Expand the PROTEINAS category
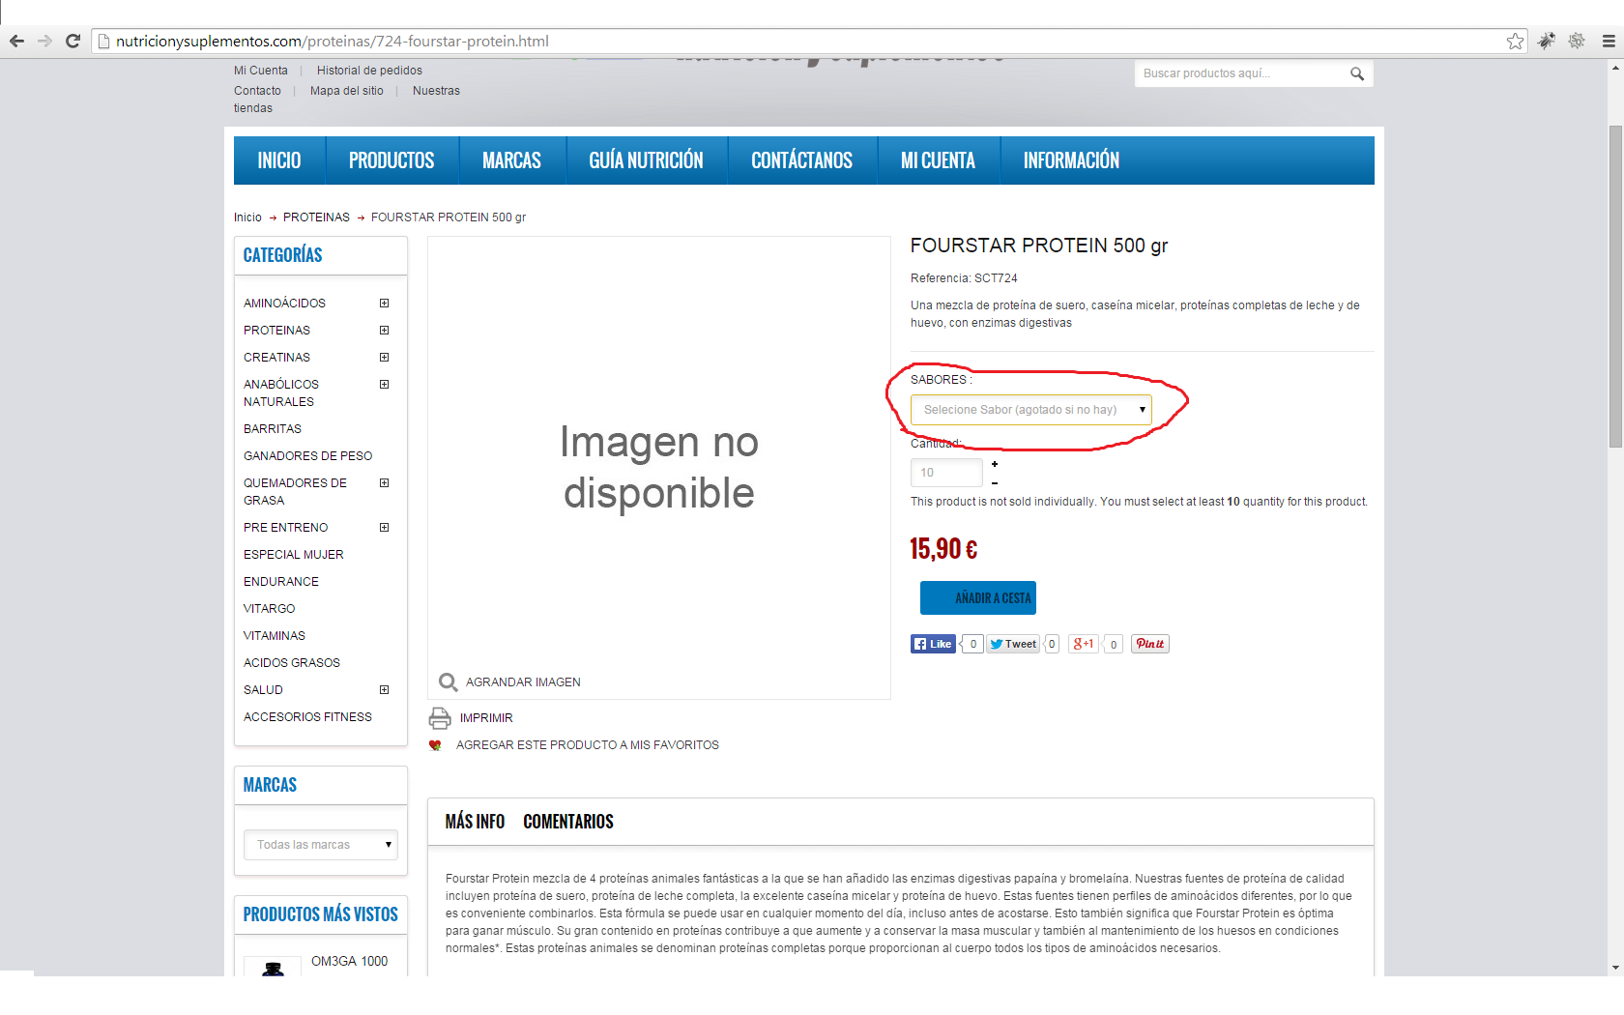 click(x=384, y=331)
